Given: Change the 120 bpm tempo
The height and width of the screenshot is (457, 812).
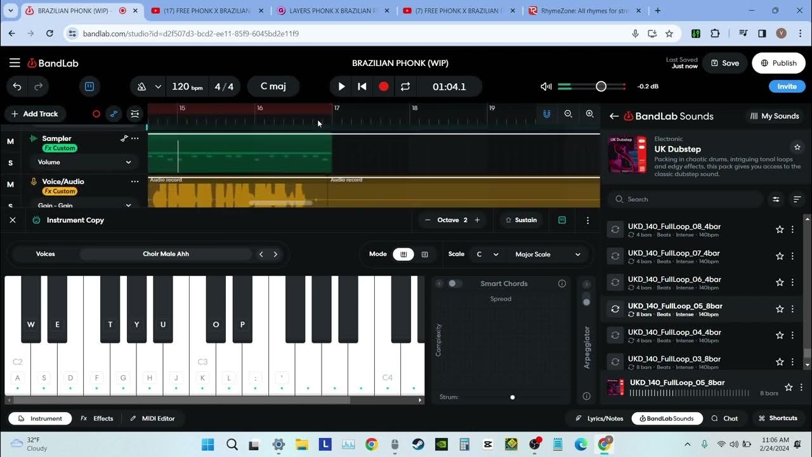Looking at the screenshot, I should [x=187, y=86].
